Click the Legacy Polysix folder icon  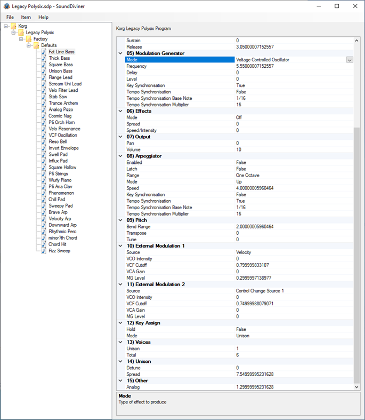point(21,33)
